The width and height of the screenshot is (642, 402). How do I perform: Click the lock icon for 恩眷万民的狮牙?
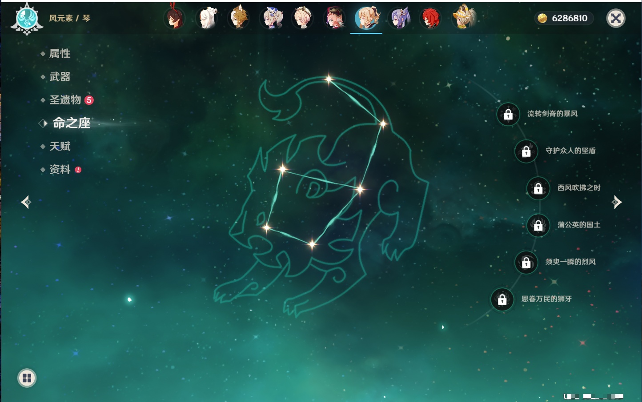point(502,299)
